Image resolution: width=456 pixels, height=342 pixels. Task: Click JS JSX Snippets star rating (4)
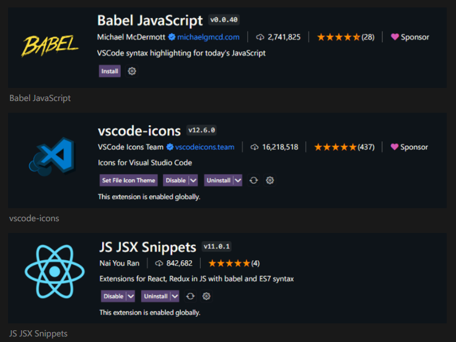[234, 263]
